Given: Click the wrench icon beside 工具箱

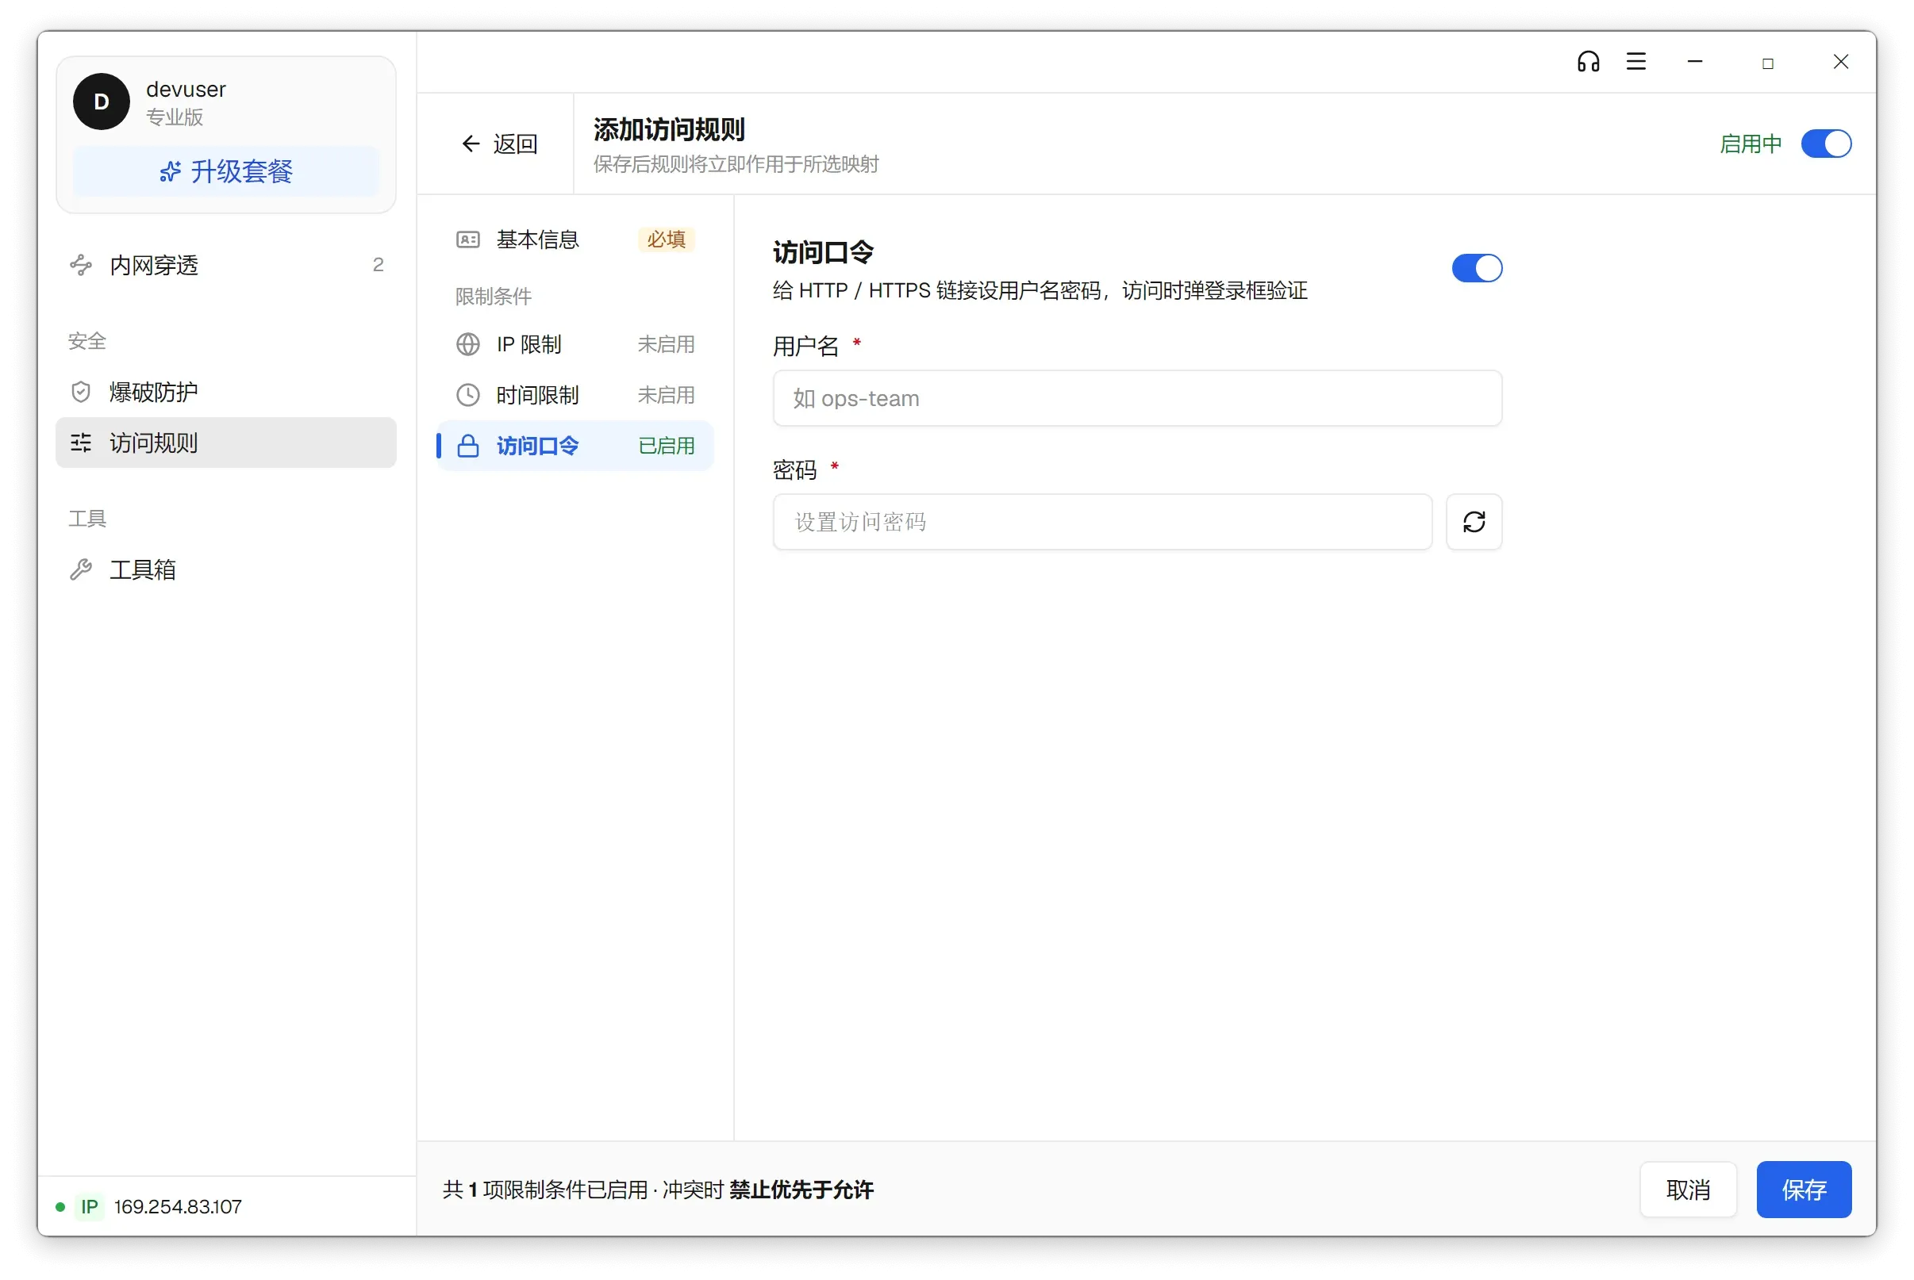Looking at the screenshot, I should click(81, 569).
